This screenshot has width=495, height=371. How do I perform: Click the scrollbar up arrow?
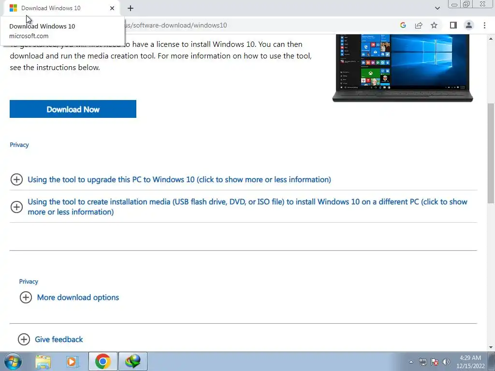pos(491,39)
